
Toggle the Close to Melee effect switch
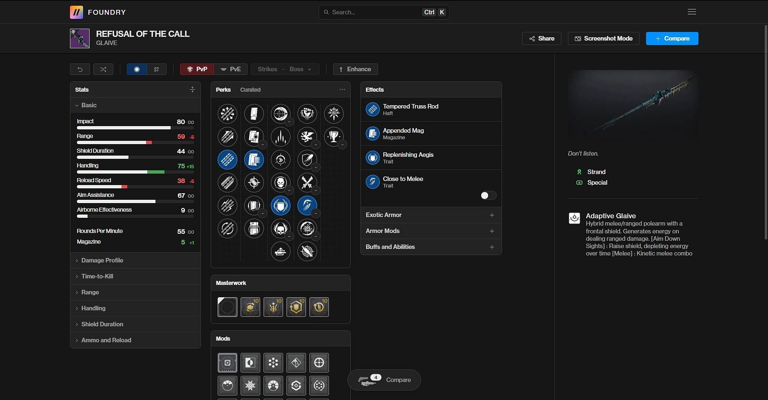[489, 195]
